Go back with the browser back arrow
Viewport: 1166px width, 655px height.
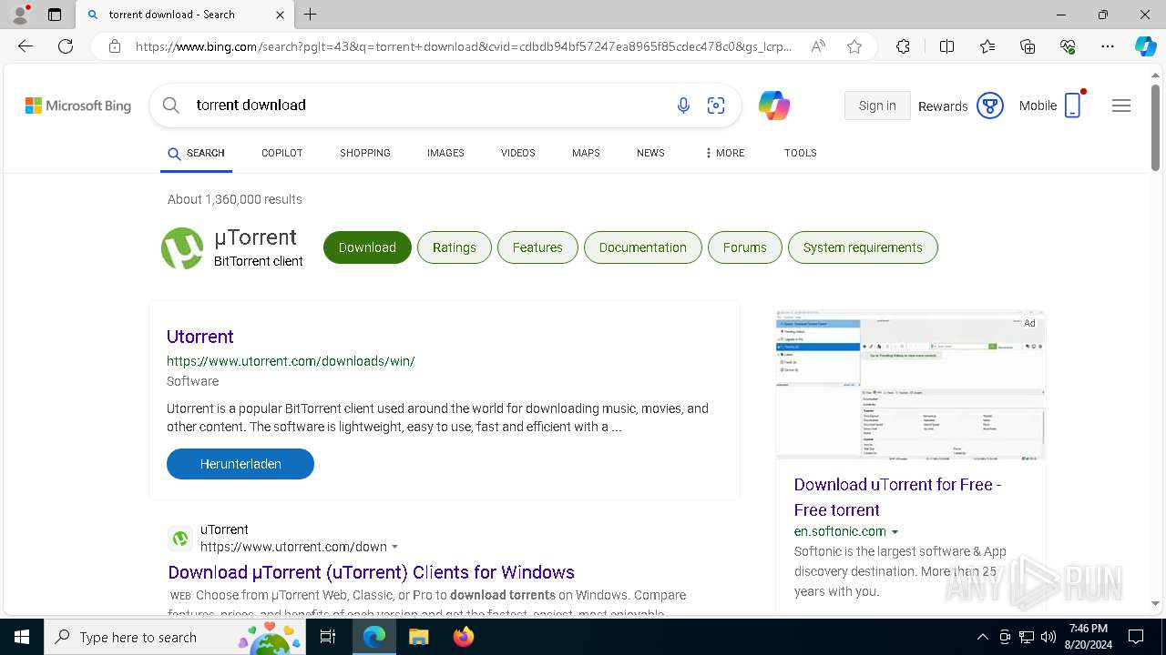click(26, 46)
